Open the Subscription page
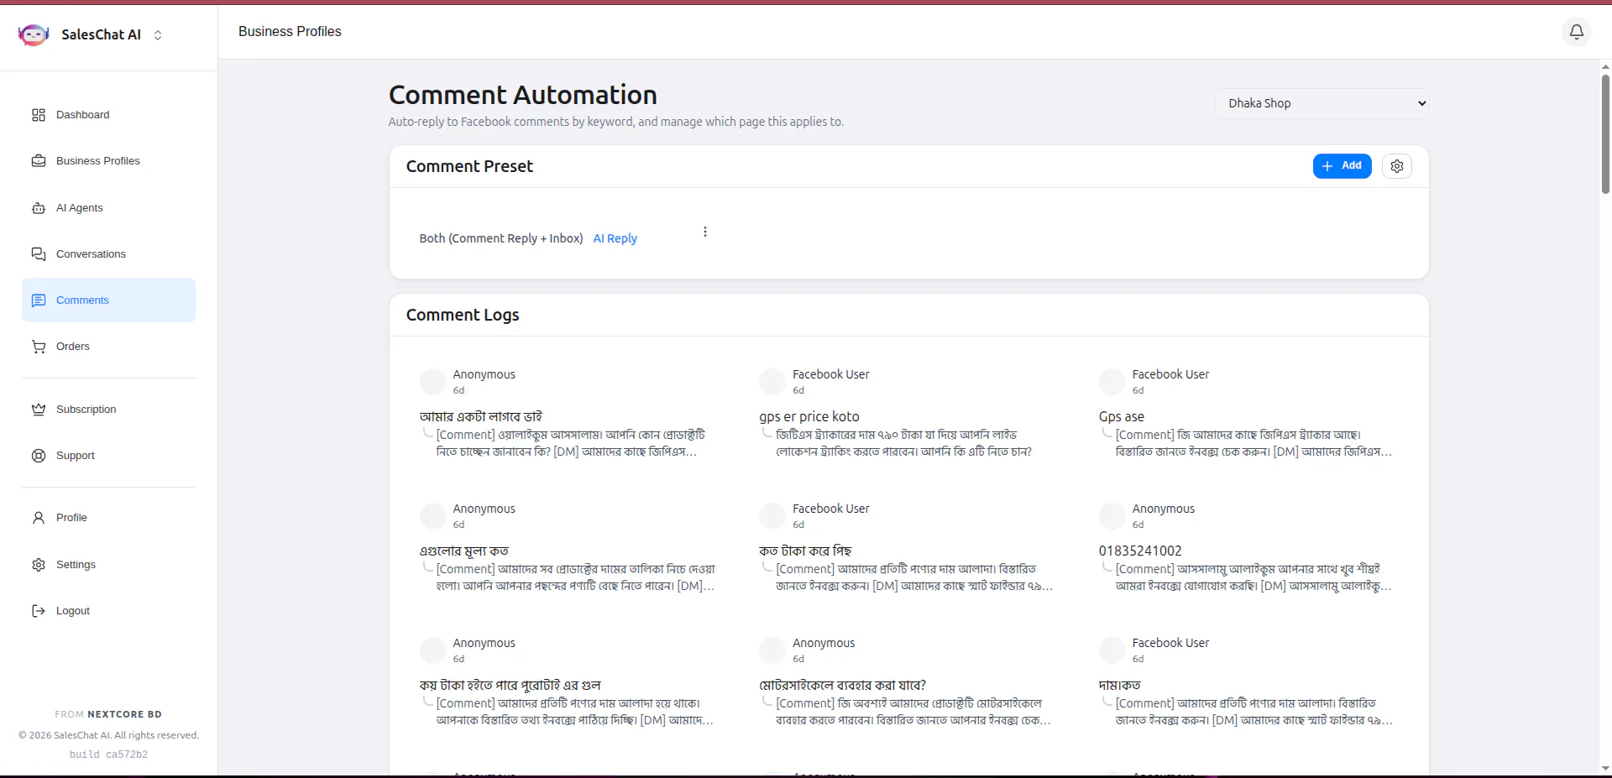 click(108, 410)
